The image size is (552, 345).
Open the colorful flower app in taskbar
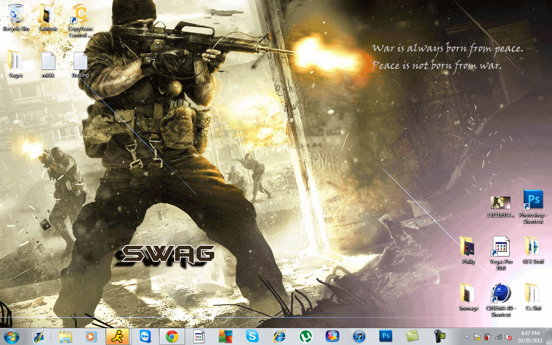[332, 336]
